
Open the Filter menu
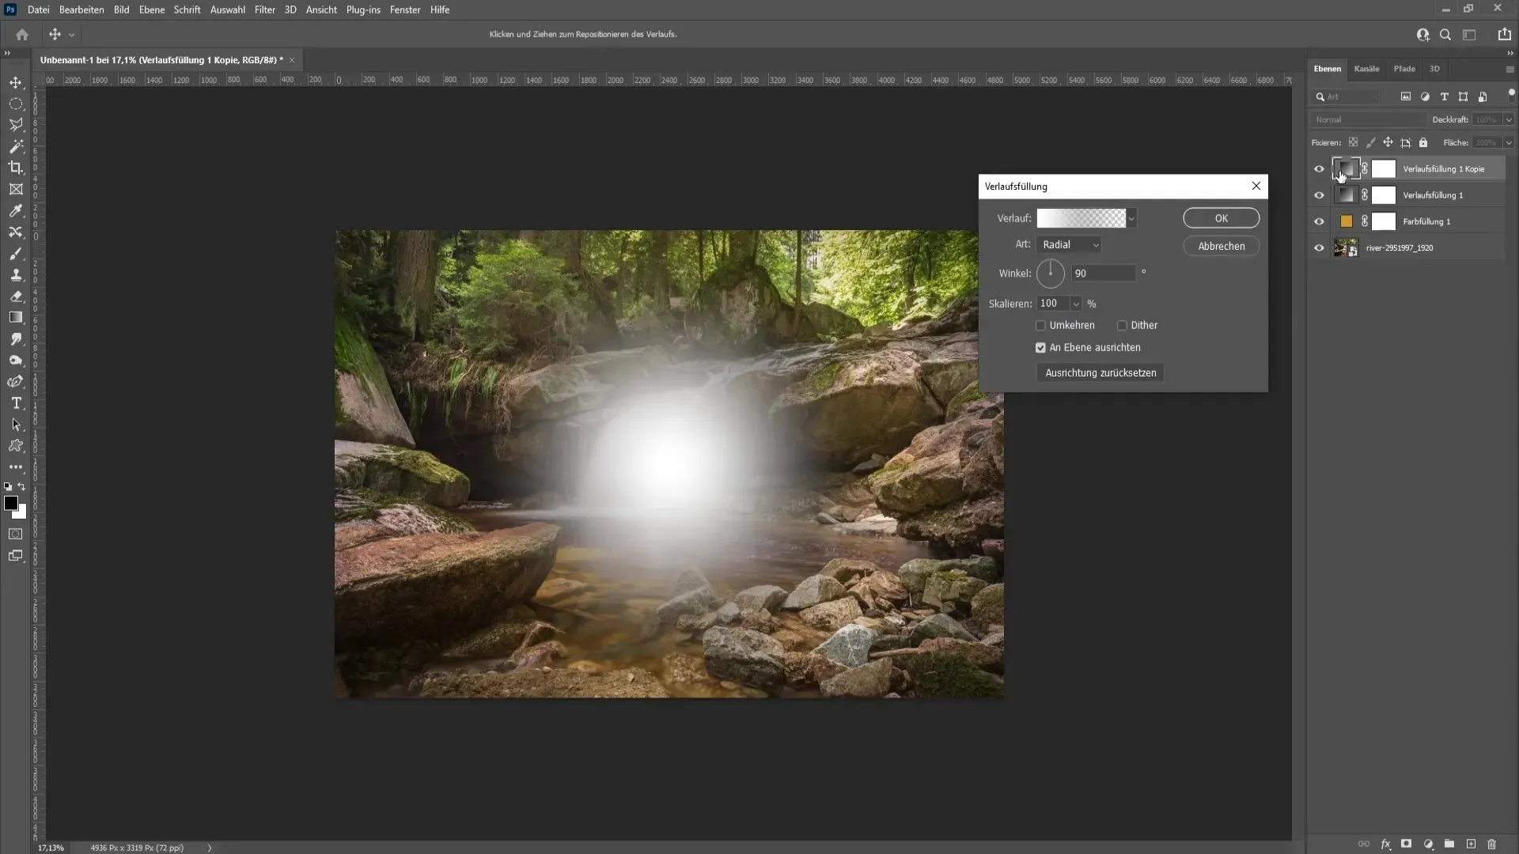point(264,9)
